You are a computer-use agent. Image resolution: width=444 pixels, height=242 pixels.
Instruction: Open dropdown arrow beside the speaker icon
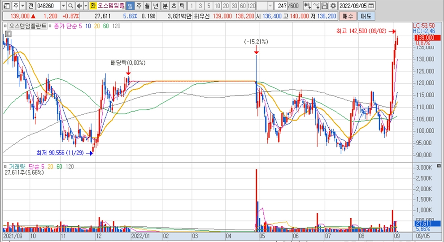point(85,6)
